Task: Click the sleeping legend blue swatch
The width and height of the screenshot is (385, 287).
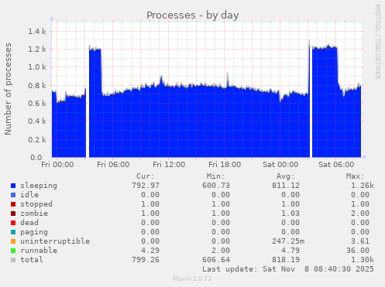Action: click(13, 186)
